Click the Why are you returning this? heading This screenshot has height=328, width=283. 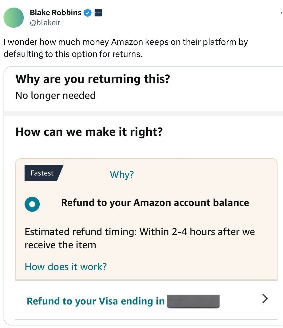point(93,79)
